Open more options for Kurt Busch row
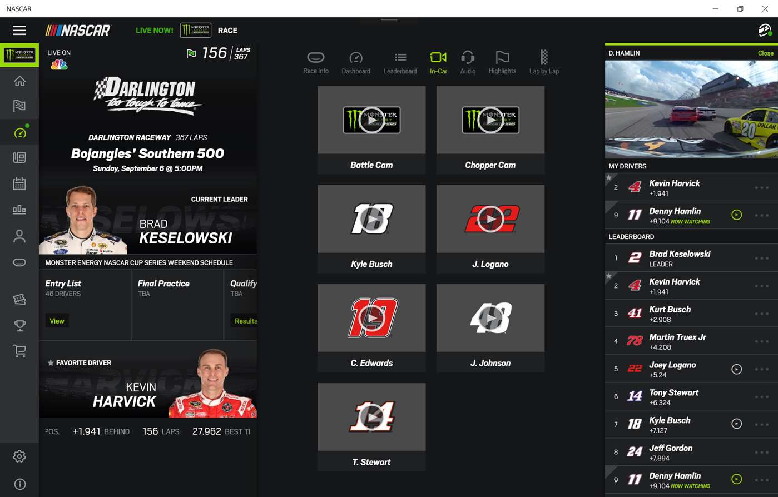The width and height of the screenshot is (778, 497). pyautogui.click(x=761, y=314)
